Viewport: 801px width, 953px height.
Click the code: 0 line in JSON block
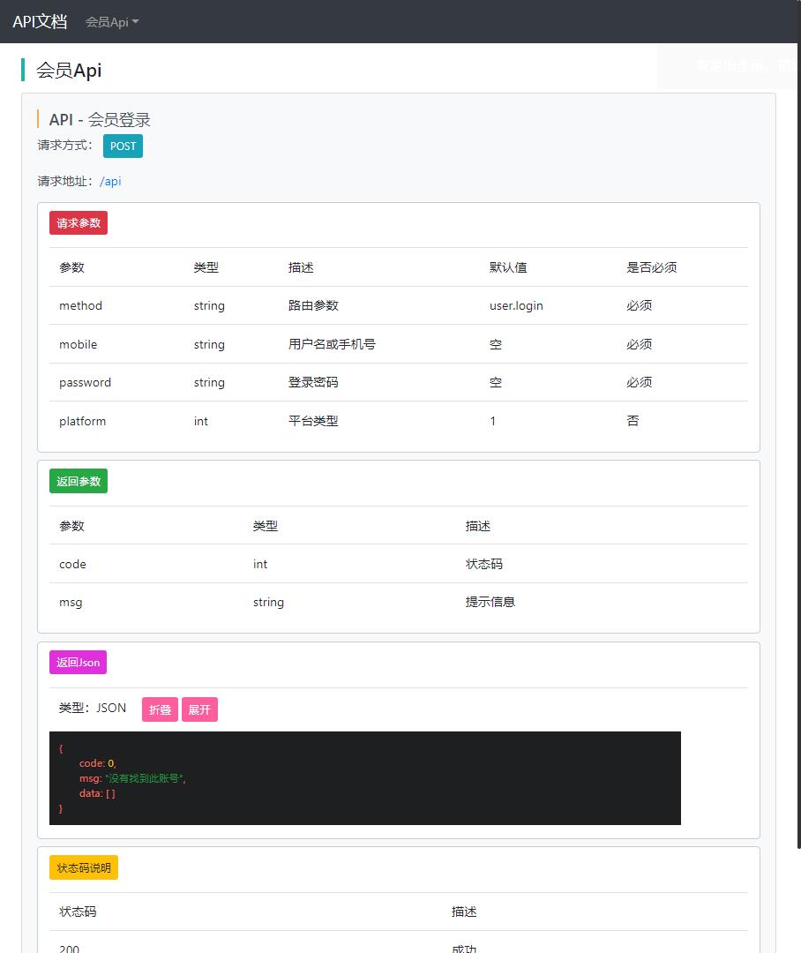pos(97,763)
